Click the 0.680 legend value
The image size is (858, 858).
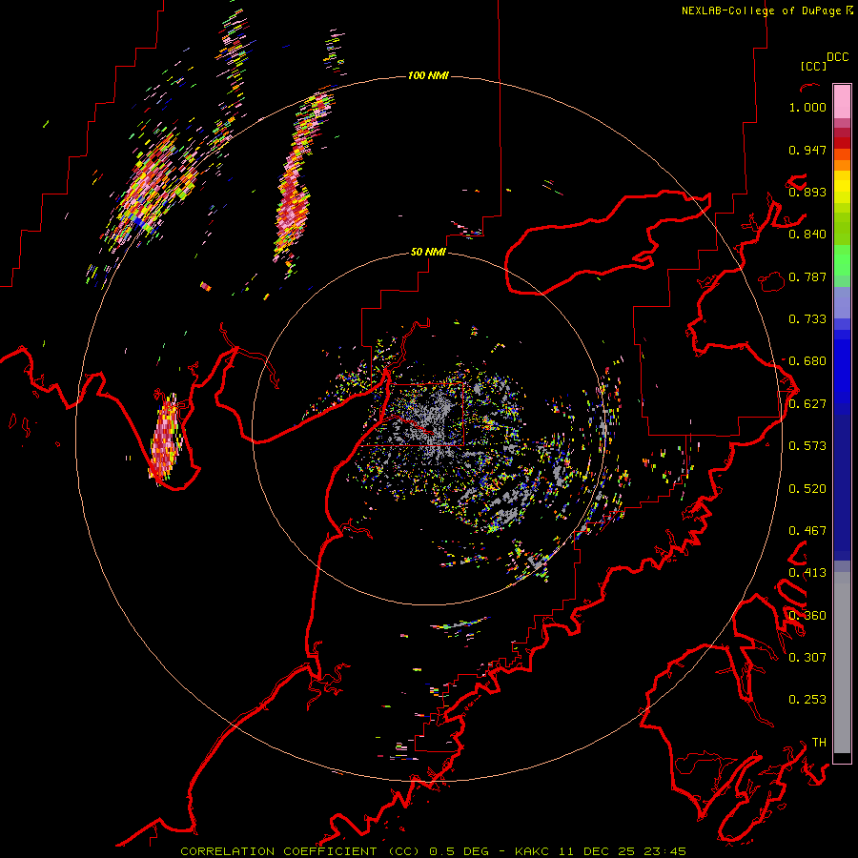pos(807,361)
